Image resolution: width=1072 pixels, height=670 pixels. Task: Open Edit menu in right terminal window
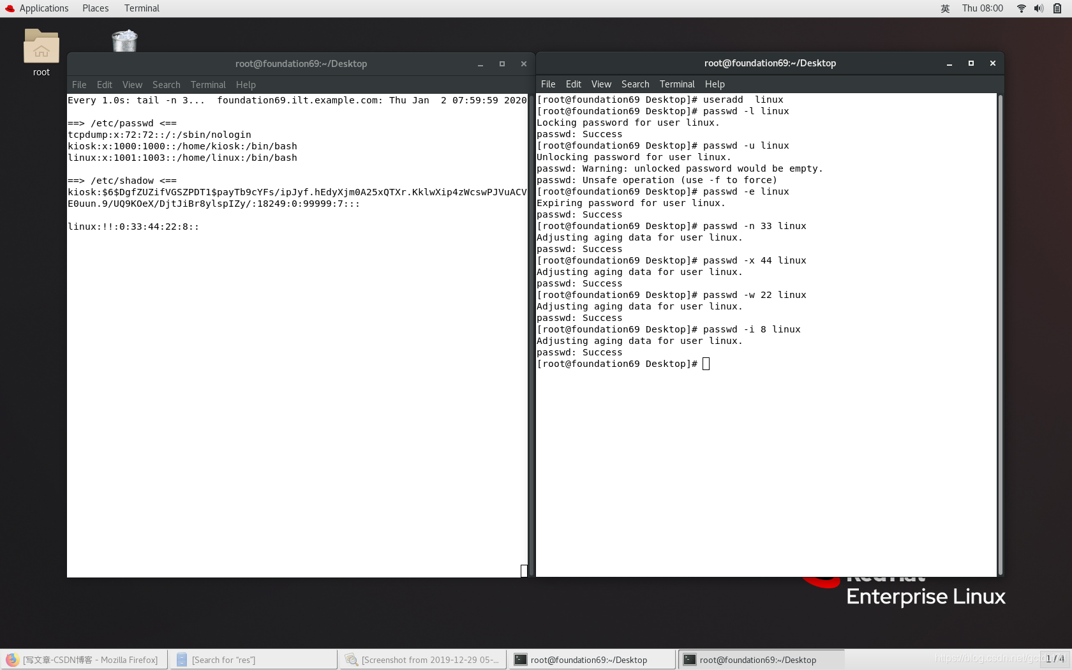pyautogui.click(x=573, y=84)
